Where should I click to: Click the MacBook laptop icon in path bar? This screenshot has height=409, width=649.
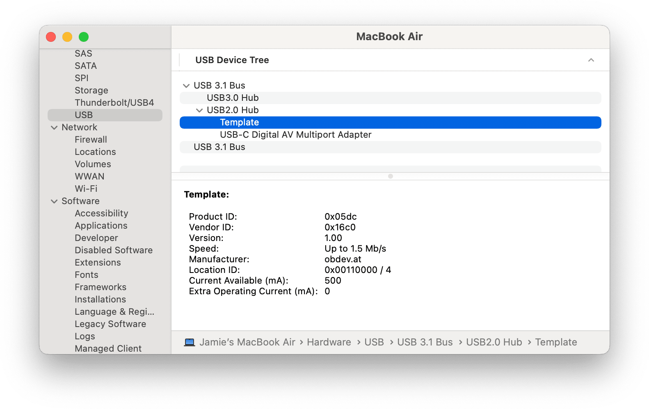(190, 342)
